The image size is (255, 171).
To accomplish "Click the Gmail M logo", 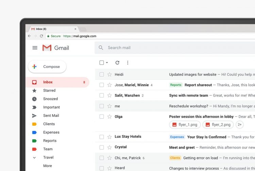I will [47, 48].
